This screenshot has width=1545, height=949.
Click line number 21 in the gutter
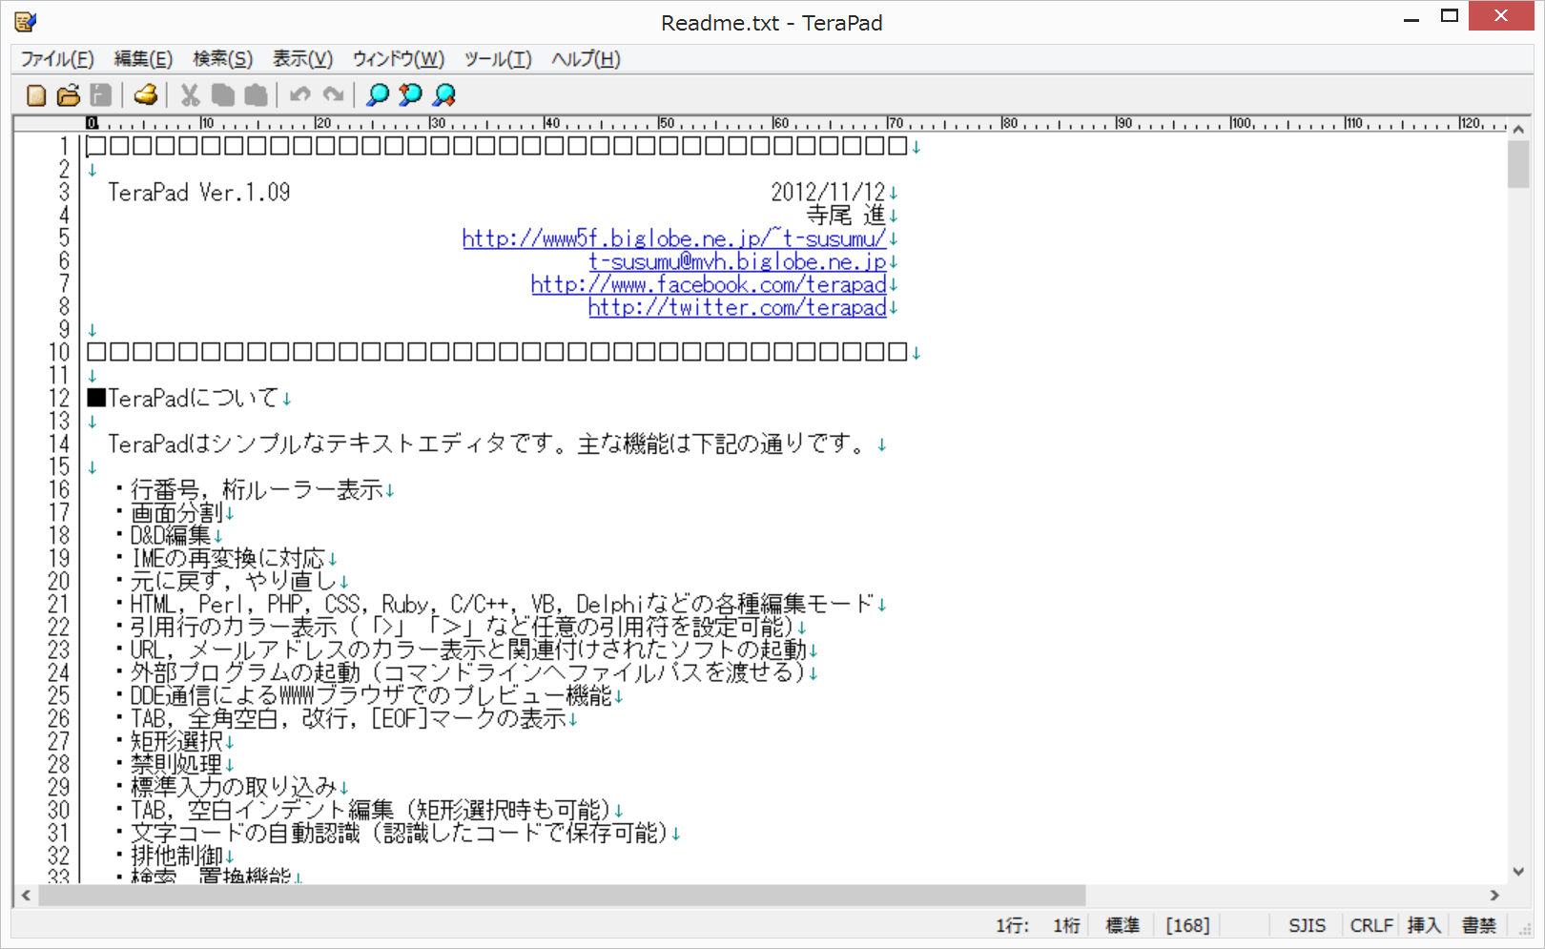coord(59,605)
